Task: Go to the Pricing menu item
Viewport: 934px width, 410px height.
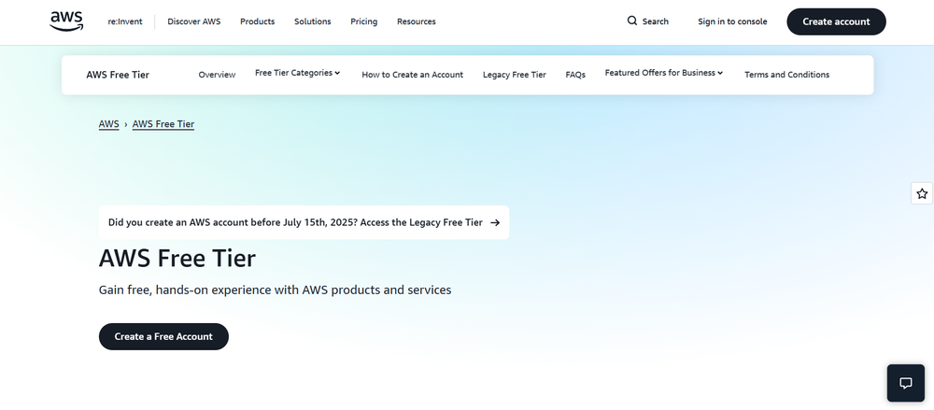Action: point(364,21)
